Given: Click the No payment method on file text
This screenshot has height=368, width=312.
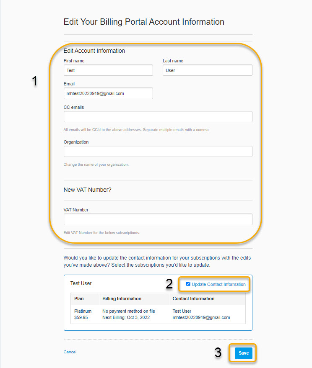Looking at the screenshot, I should 129,311.
